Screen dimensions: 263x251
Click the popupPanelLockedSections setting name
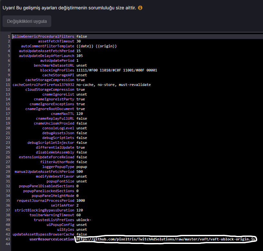pyautogui.click(x=49, y=191)
